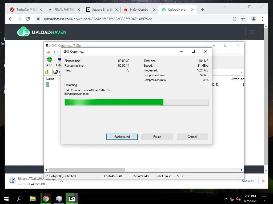Click the site lock icon in address bar

(38, 19)
